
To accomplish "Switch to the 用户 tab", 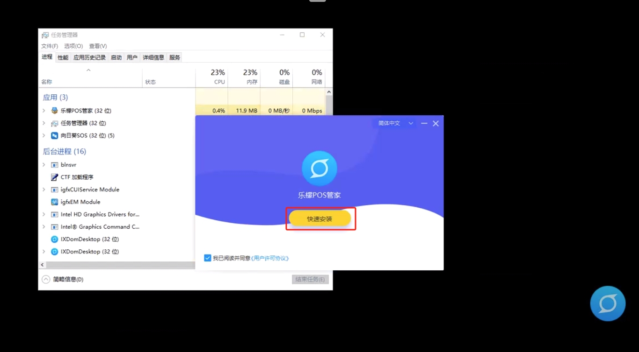I will pos(132,57).
